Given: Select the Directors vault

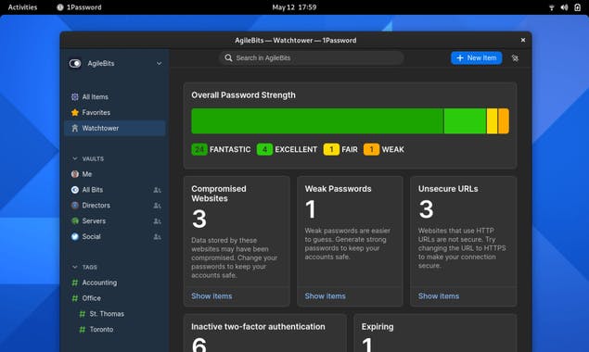Looking at the screenshot, I should pos(115,206).
